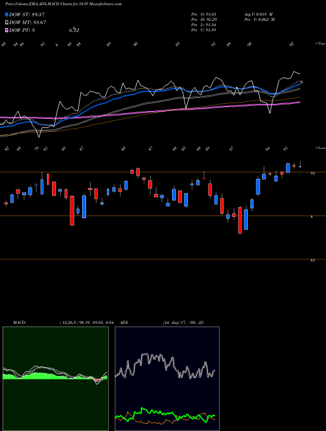Open the dark blue ADX indicator chart panel
Image resolution: width=326 pixels, height=431 pixels.
[x=167, y=379]
